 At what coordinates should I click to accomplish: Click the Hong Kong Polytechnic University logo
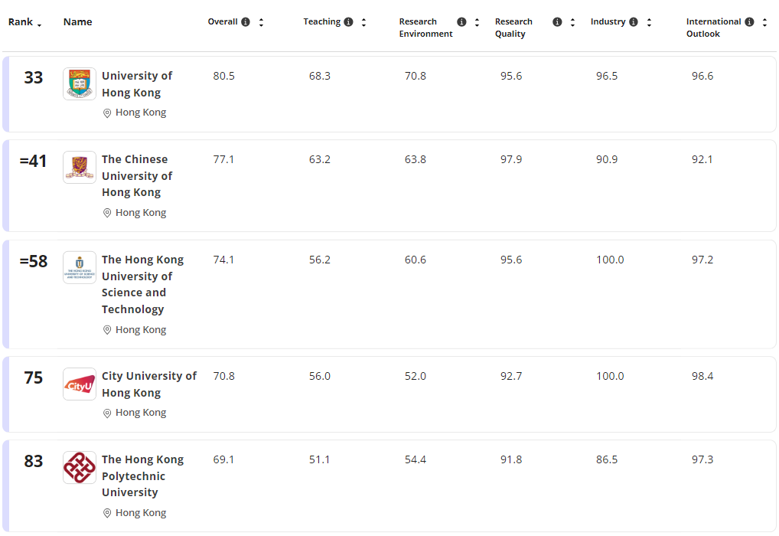(80, 467)
